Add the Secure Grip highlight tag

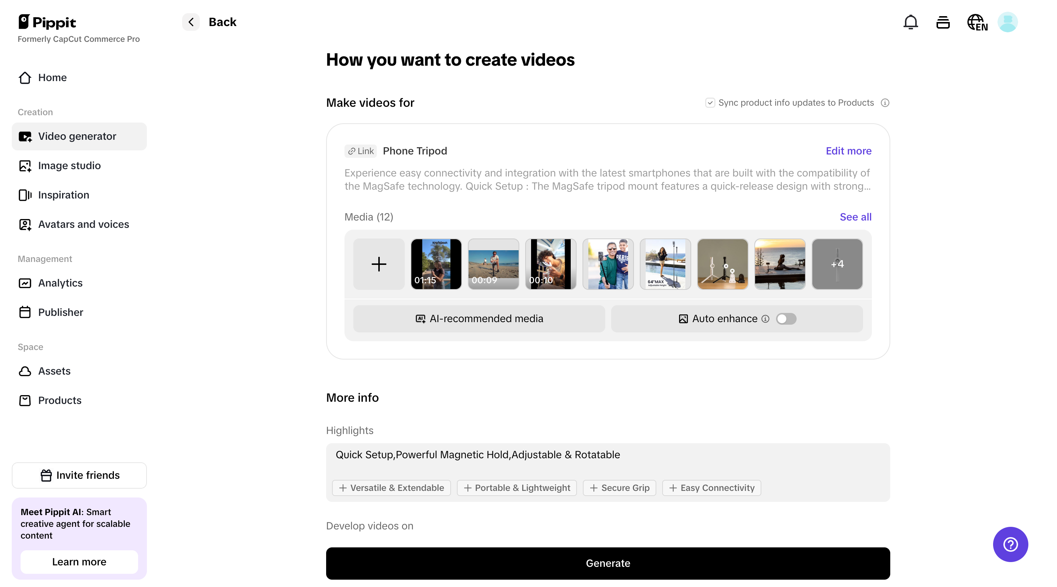tap(620, 488)
